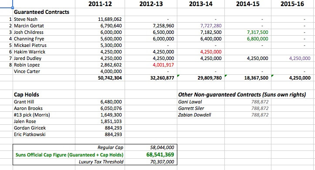Screen dimensions: 315x170
Task: Click the green 7,317,500 cell
Action: 248,32
